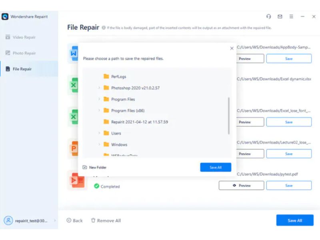Click the Completed status text
The width and height of the screenshot is (320, 240).
(x=110, y=186)
